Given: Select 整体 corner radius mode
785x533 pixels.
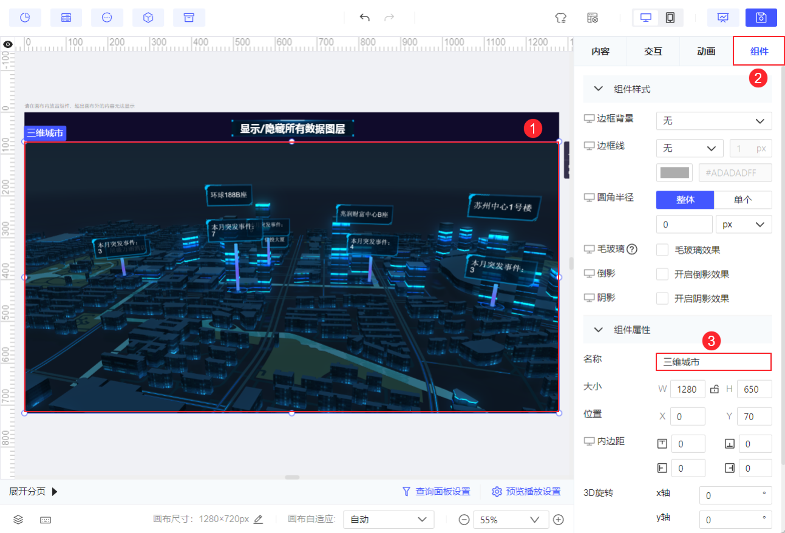Looking at the screenshot, I should pos(685,200).
